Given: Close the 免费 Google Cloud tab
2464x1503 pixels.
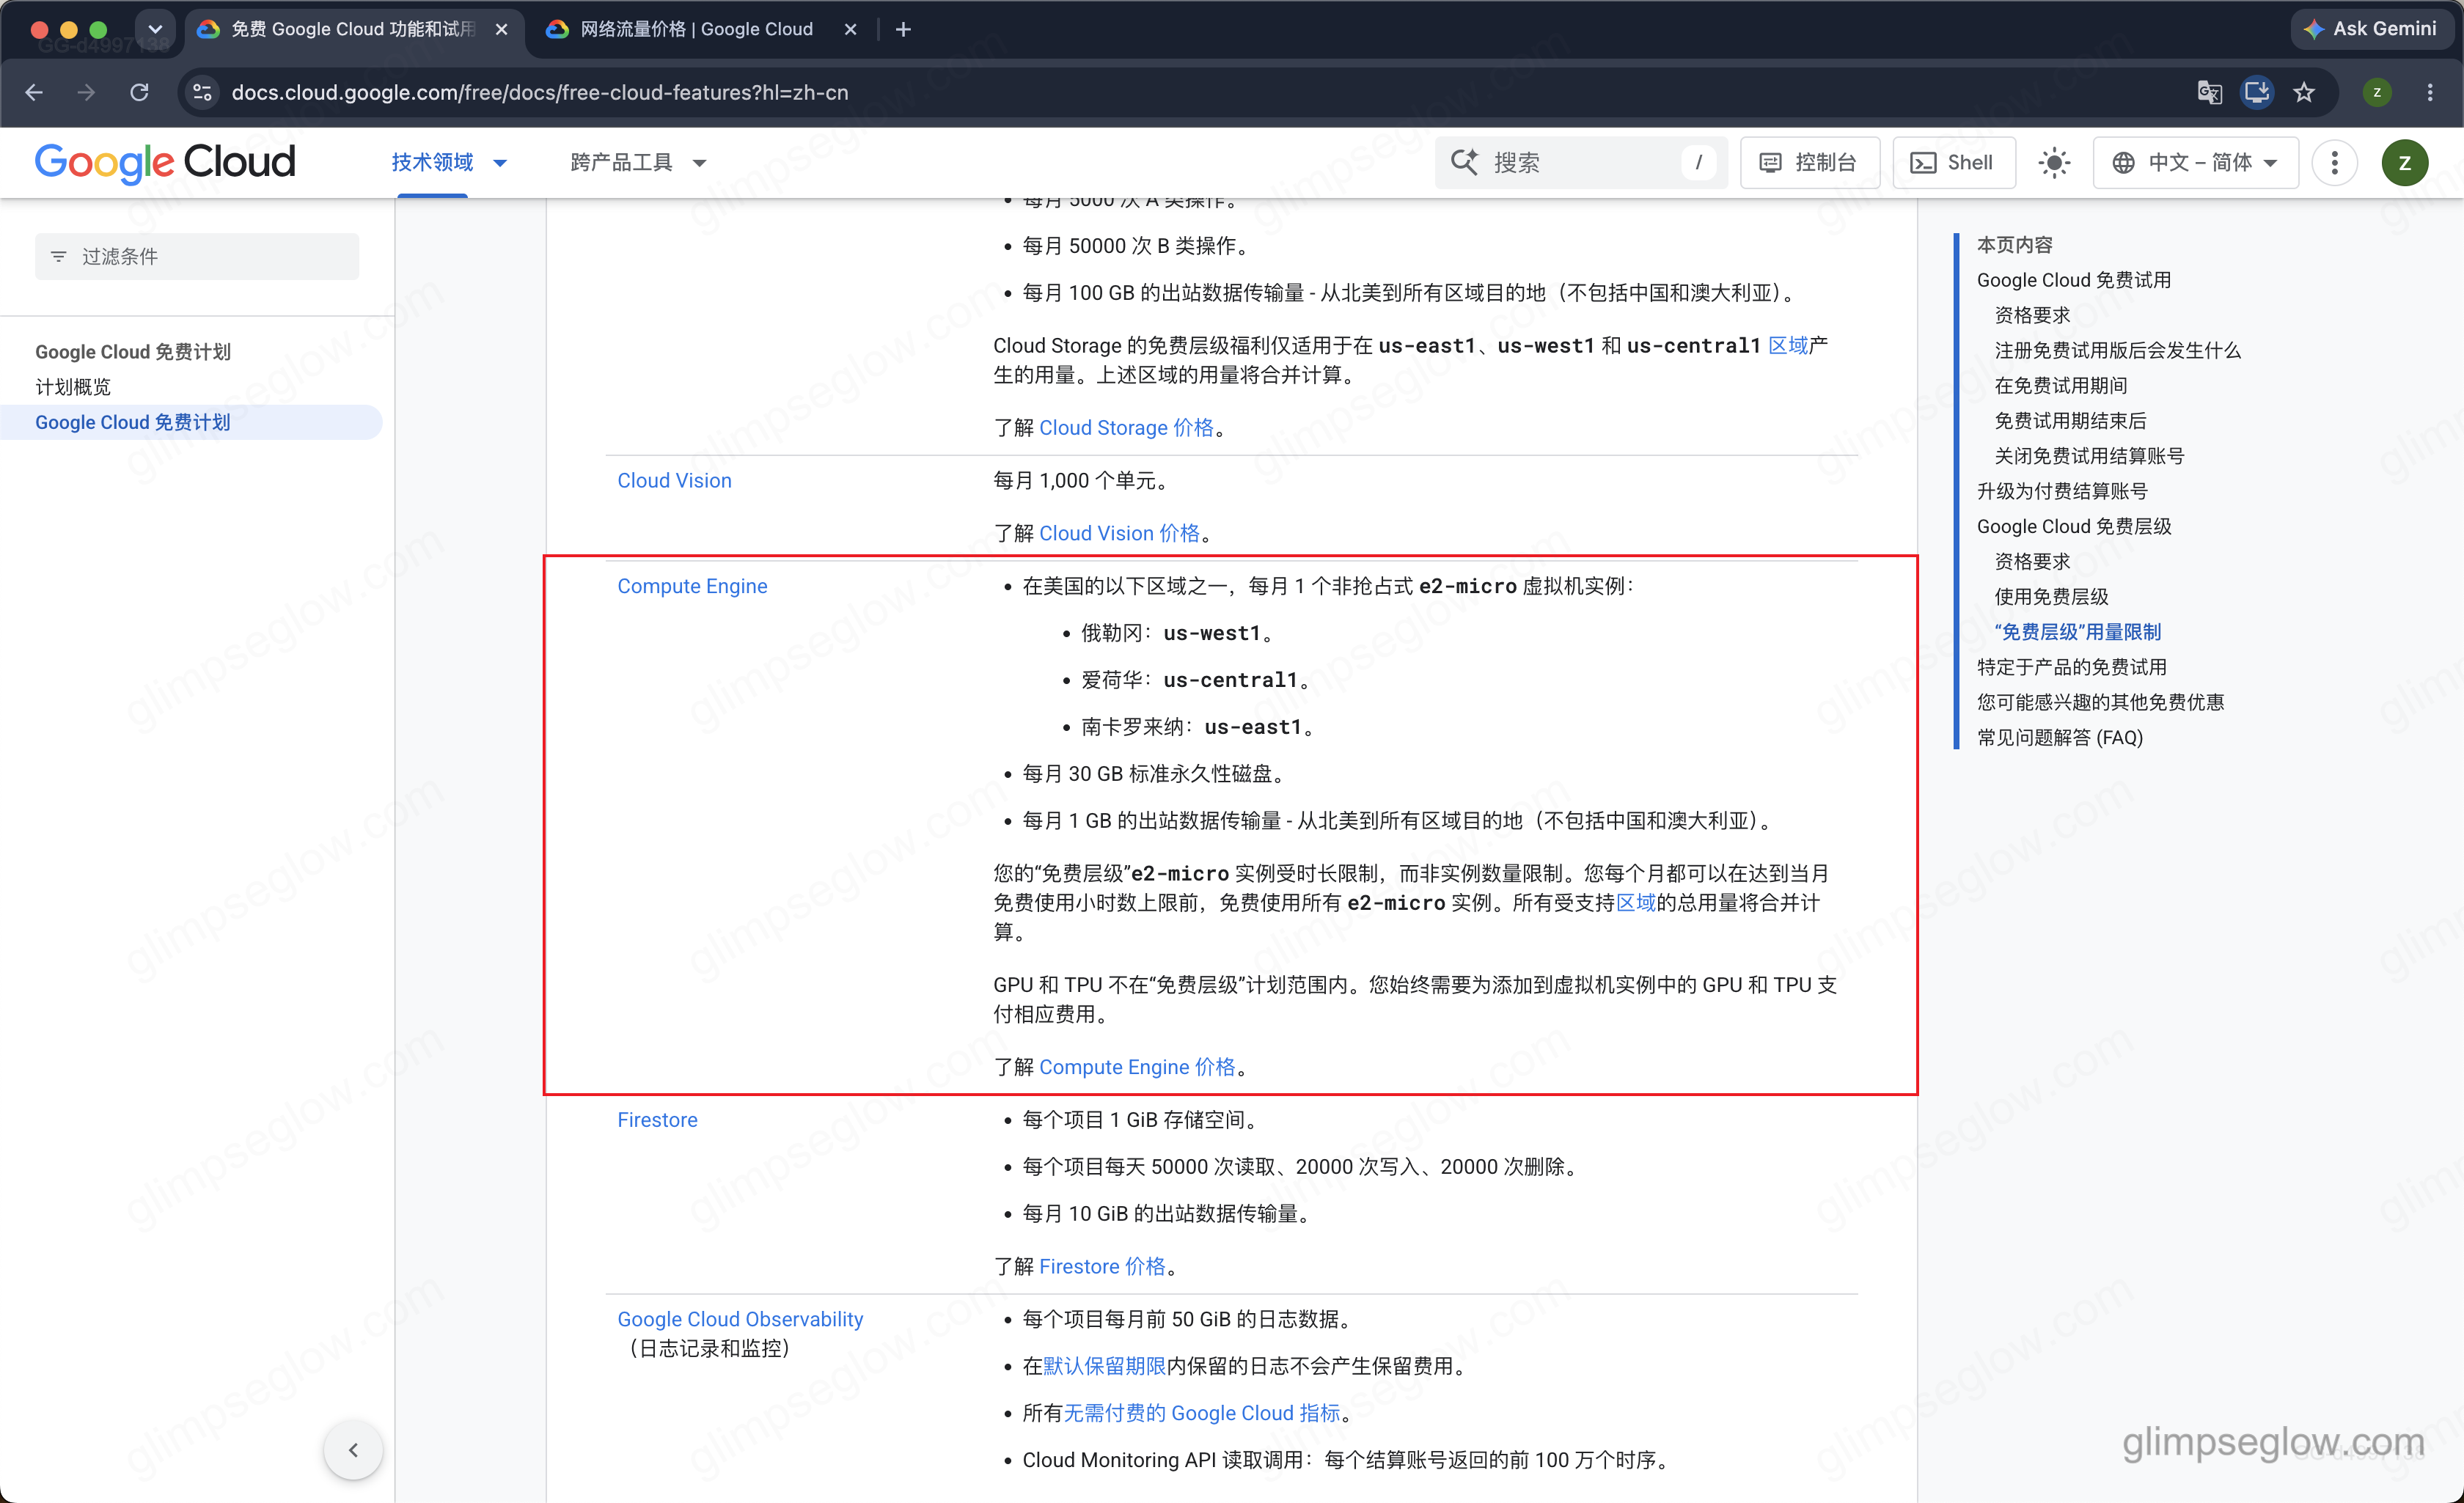Looking at the screenshot, I should [502, 29].
